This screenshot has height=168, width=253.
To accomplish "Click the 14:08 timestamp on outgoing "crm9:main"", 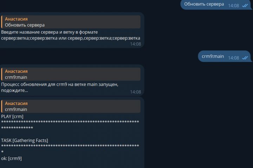I will (x=233, y=58).
